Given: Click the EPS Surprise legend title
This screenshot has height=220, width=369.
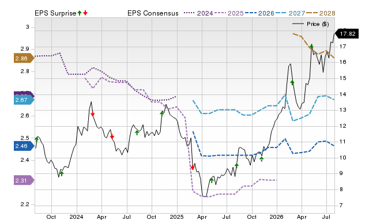Looking at the screenshot, I should [55, 13].
